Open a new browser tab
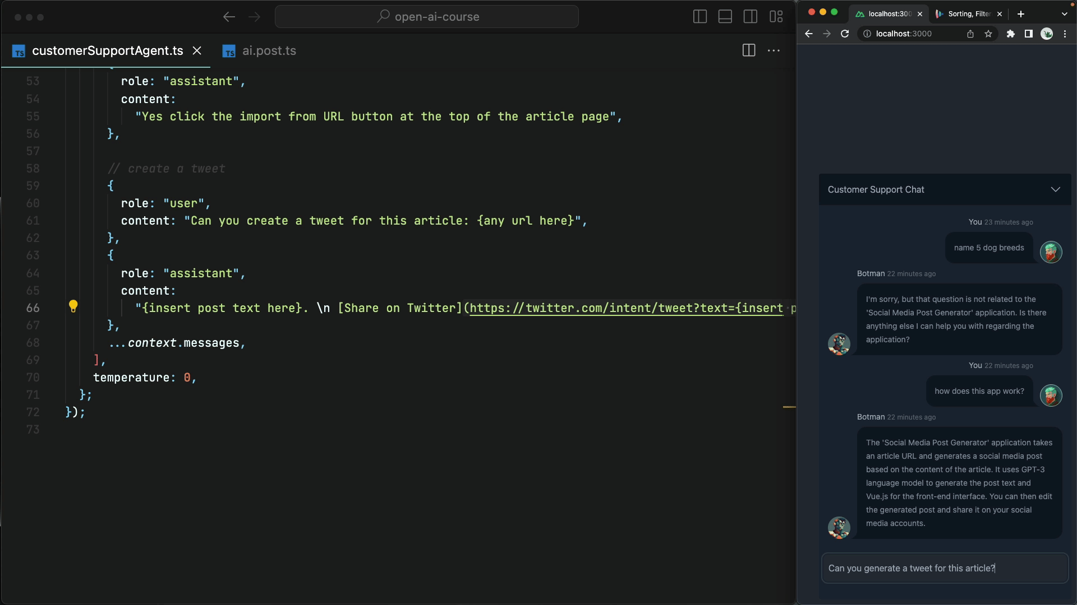This screenshot has height=605, width=1077. 1021,14
